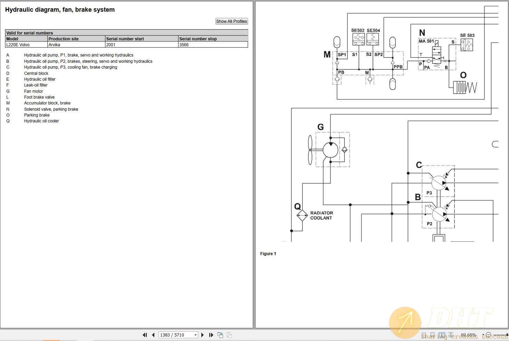Click legend entry 'Accumulator block, brake'
Viewport: 509px width, 341px height.
[47, 103]
